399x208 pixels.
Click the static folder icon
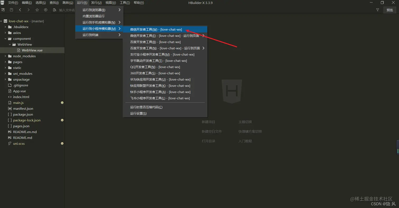pos(10,68)
